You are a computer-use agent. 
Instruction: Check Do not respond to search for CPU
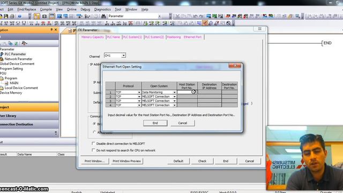93,150
